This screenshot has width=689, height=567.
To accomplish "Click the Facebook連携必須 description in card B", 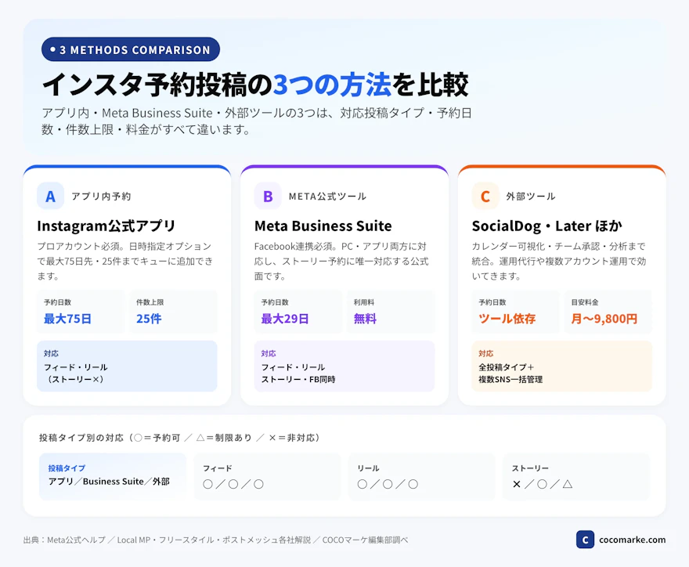I will (x=341, y=261).
